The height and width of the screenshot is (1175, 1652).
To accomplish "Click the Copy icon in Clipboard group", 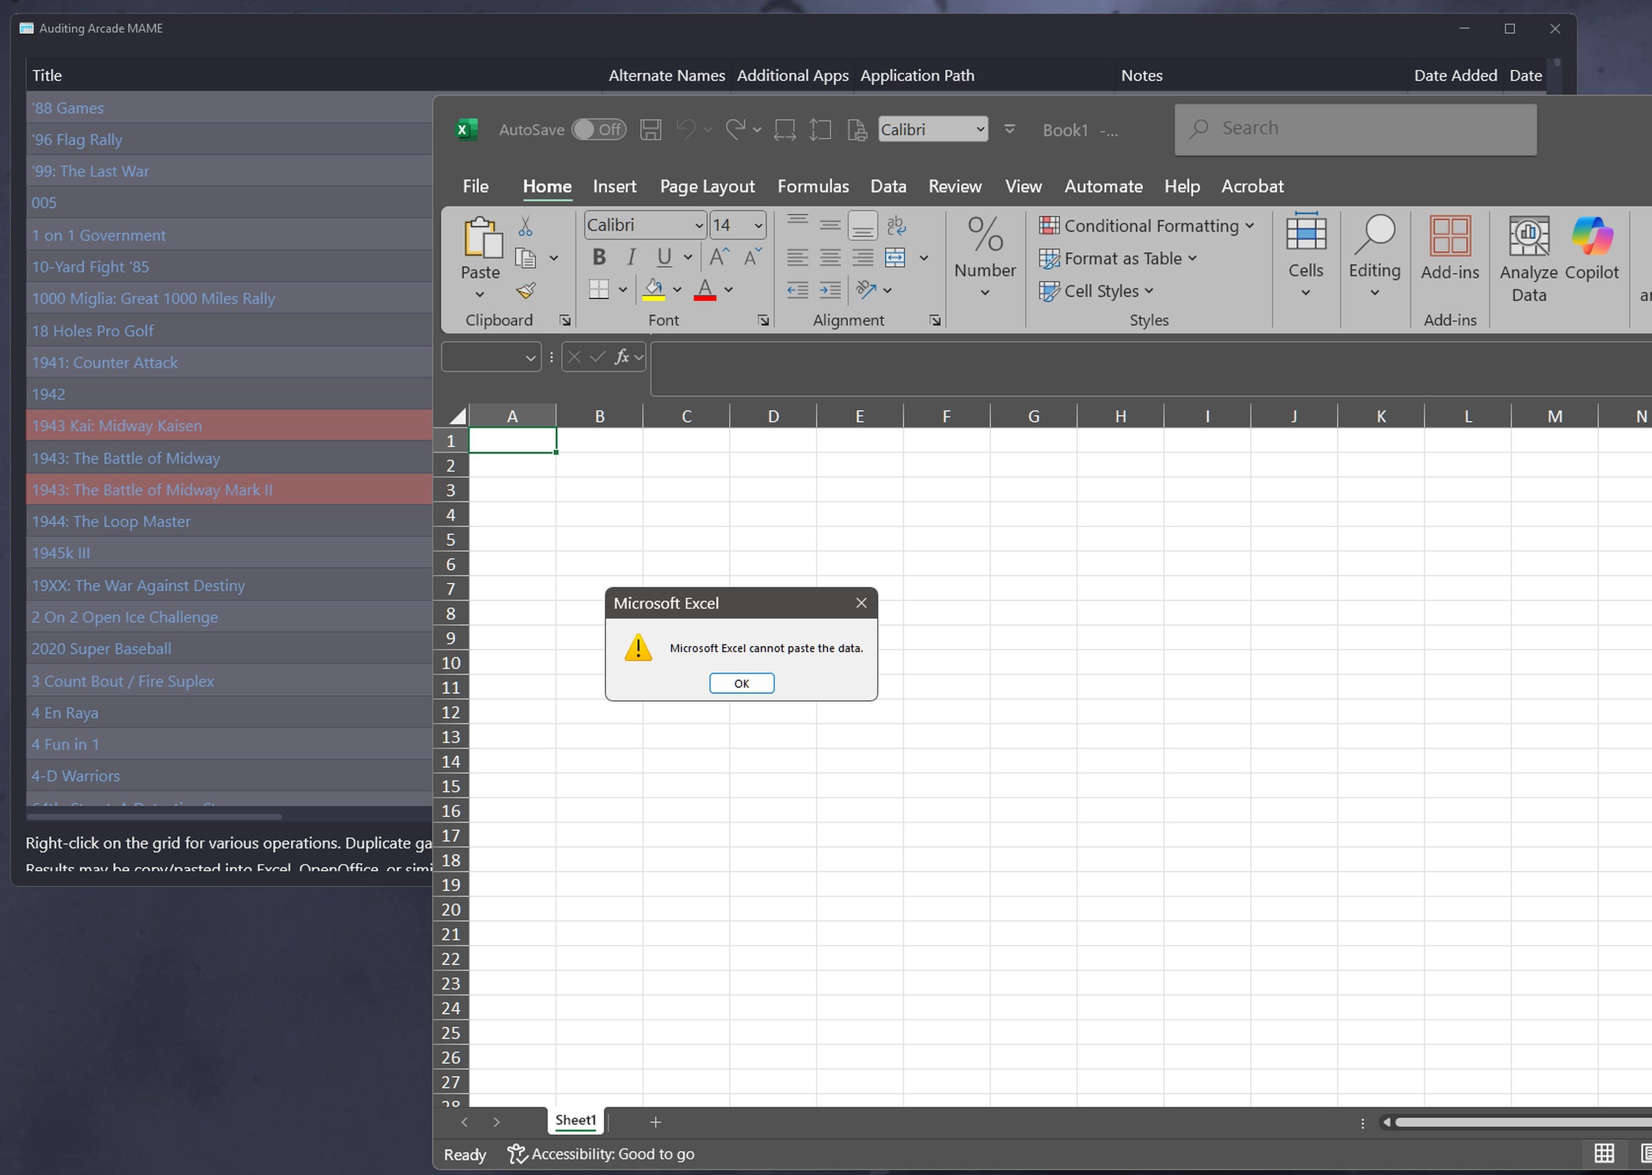I will pyautogui.click(x=526, y=258).
